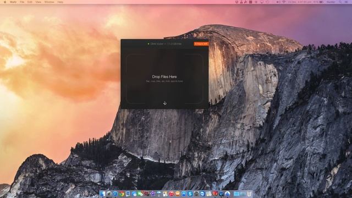
Task: Open the Trash in the Dock
Action: click(249, 194)
